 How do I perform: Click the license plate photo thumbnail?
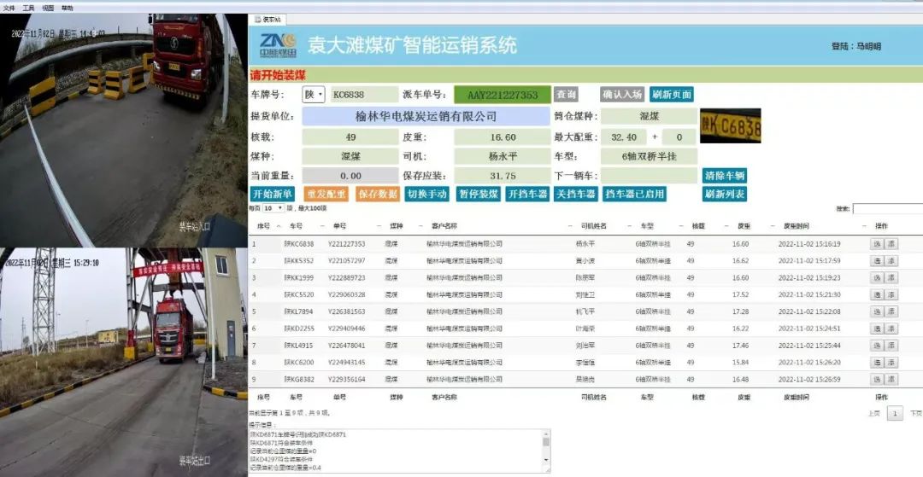coord(730,125)
